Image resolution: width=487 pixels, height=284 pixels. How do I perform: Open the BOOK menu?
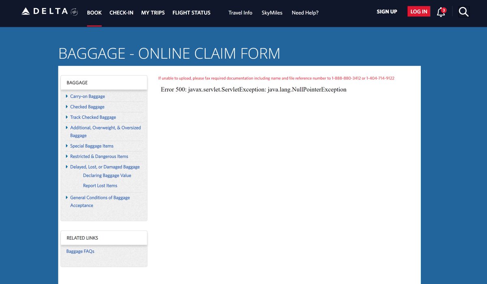[94, 13]
